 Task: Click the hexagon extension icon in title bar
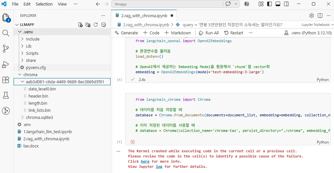[x=247, y=4]
